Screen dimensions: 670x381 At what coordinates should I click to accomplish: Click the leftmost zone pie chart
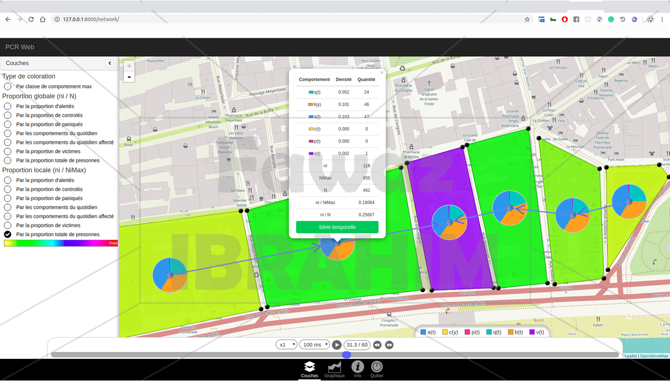[170, 275]
